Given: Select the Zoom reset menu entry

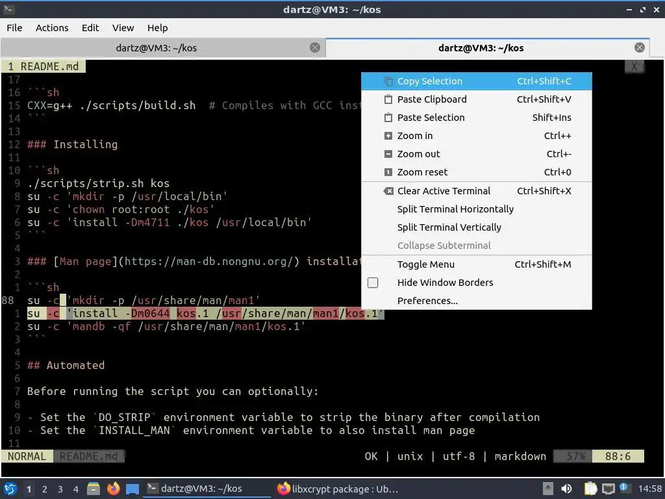Looking at the screenshot, I should pyautogui.click(x=476, y=172).
